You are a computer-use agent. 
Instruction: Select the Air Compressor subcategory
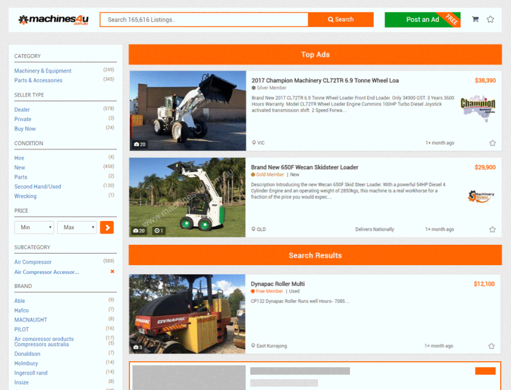click(x=32, y=262)
